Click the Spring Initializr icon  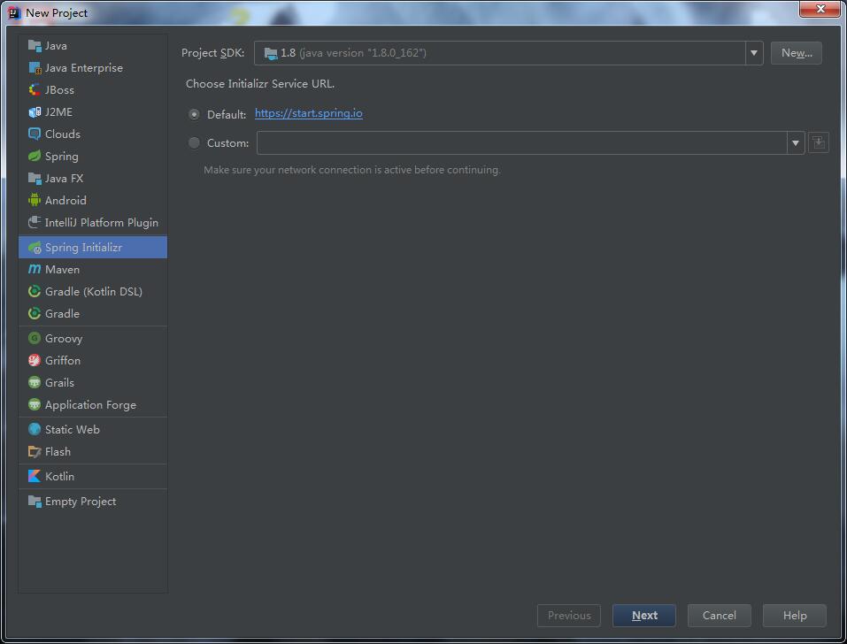35,247
